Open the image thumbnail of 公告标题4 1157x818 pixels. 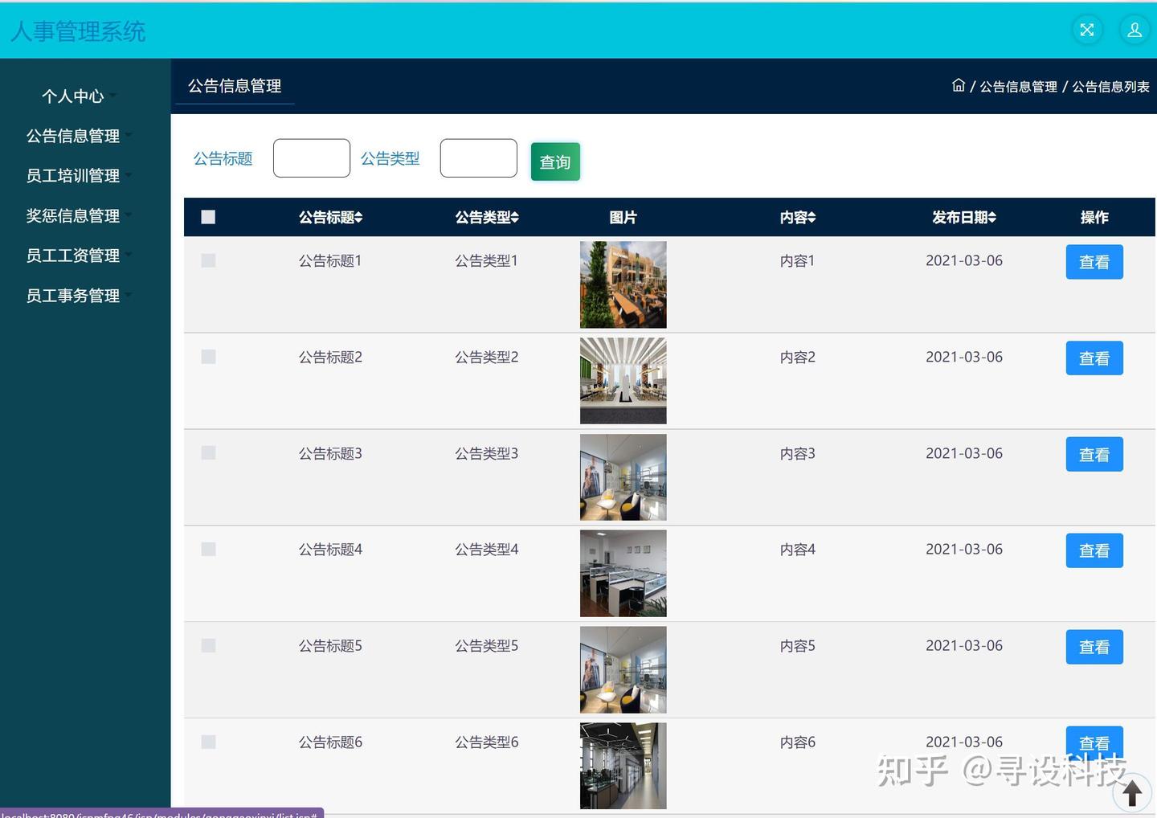pyautogui.click(x=623, y=572)
